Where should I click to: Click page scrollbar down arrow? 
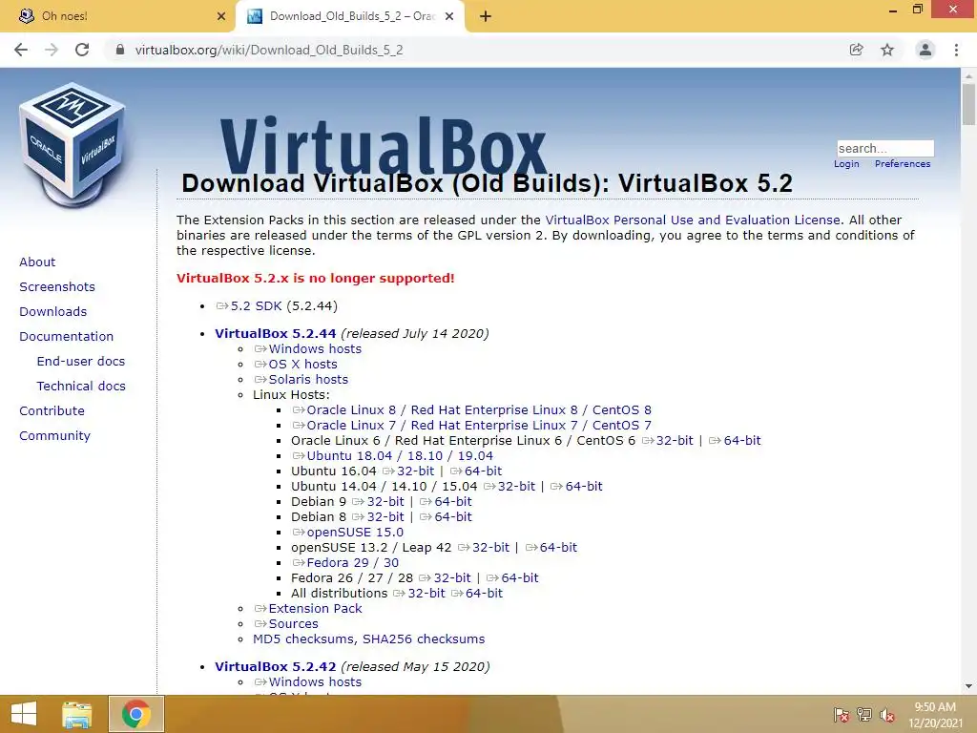coord(968,686)
